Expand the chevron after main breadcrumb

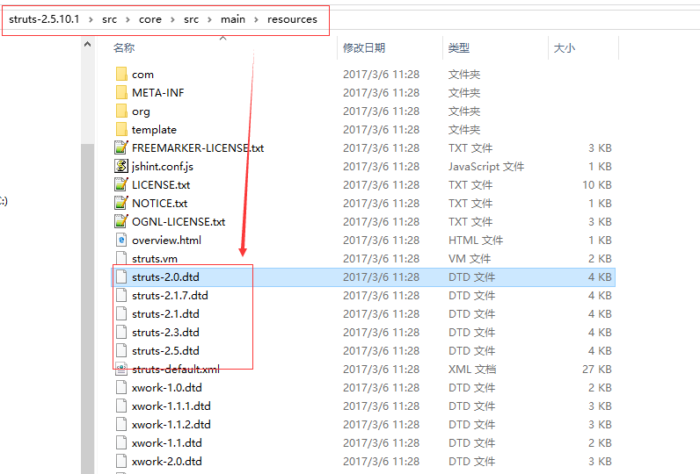256,19
